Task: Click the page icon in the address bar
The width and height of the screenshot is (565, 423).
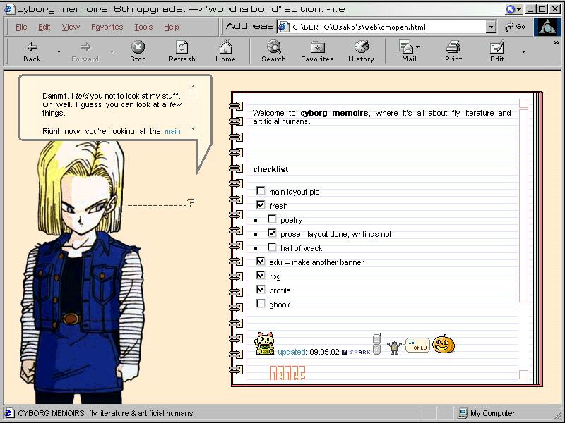Action: [x=285, y=27]
